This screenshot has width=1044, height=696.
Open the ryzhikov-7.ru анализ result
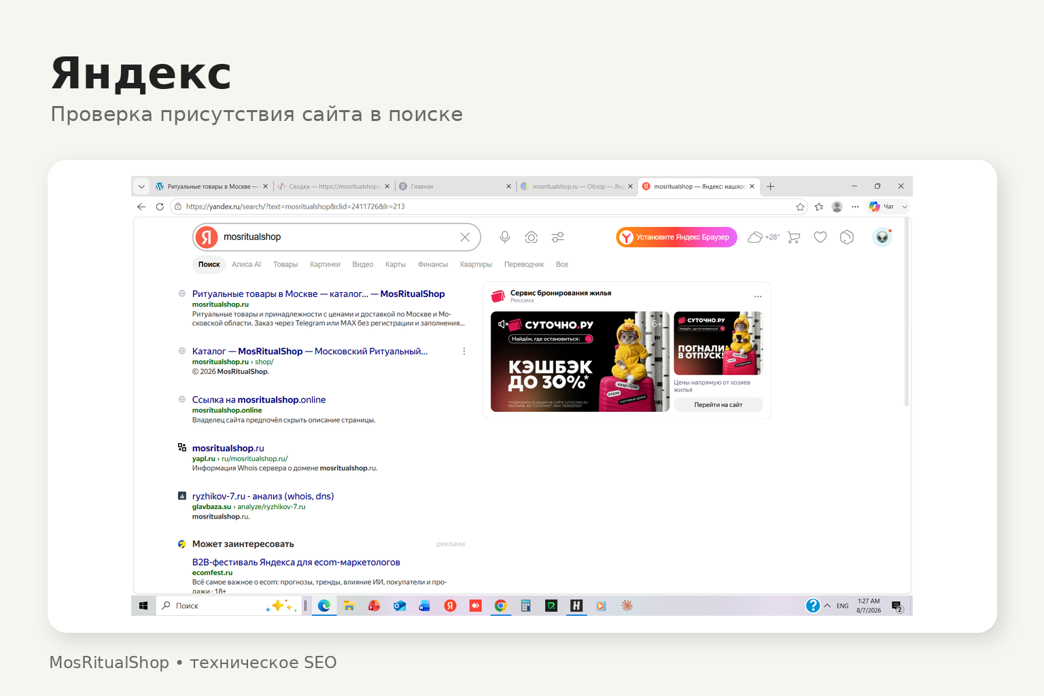click(x=263, y=496)
